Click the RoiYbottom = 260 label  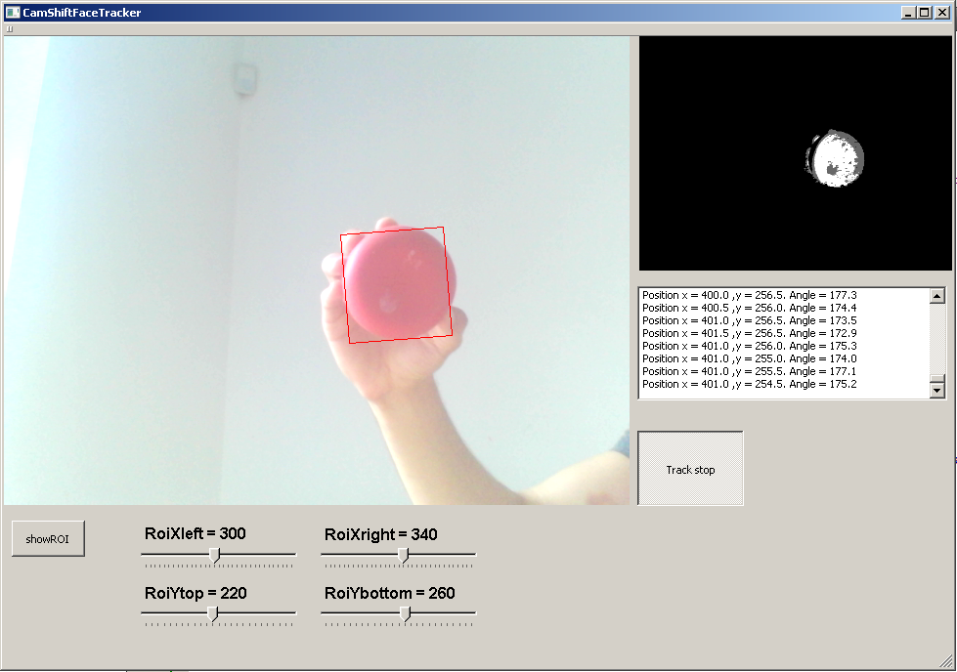click(389, 593)
